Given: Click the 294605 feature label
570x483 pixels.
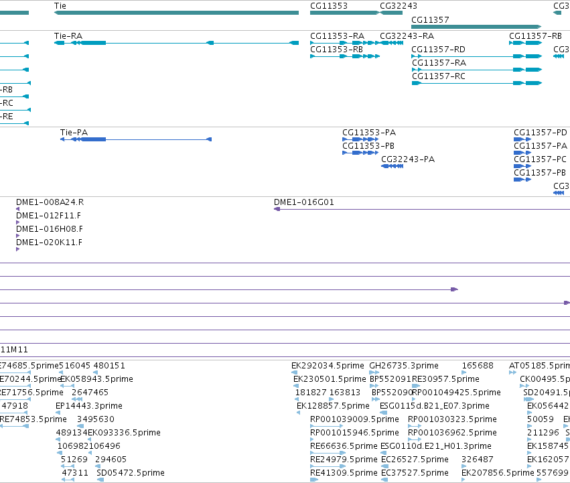Looking at the screenshot, I should [x=111, y=460].
